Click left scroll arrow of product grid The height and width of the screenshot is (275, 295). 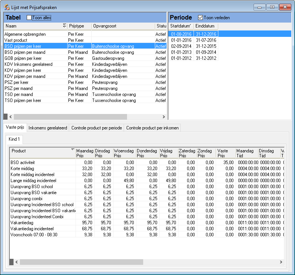tap(17, 262)
